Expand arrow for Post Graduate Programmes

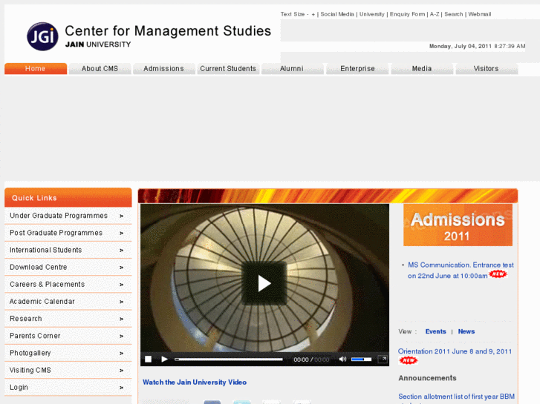point(121,233)
